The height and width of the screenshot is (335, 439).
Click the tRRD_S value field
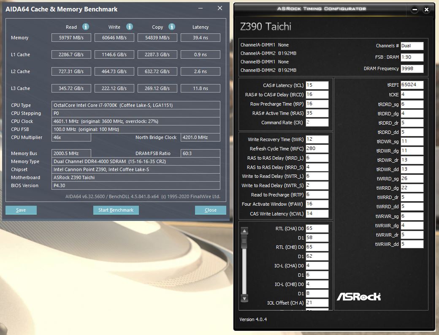coord(317,167)
